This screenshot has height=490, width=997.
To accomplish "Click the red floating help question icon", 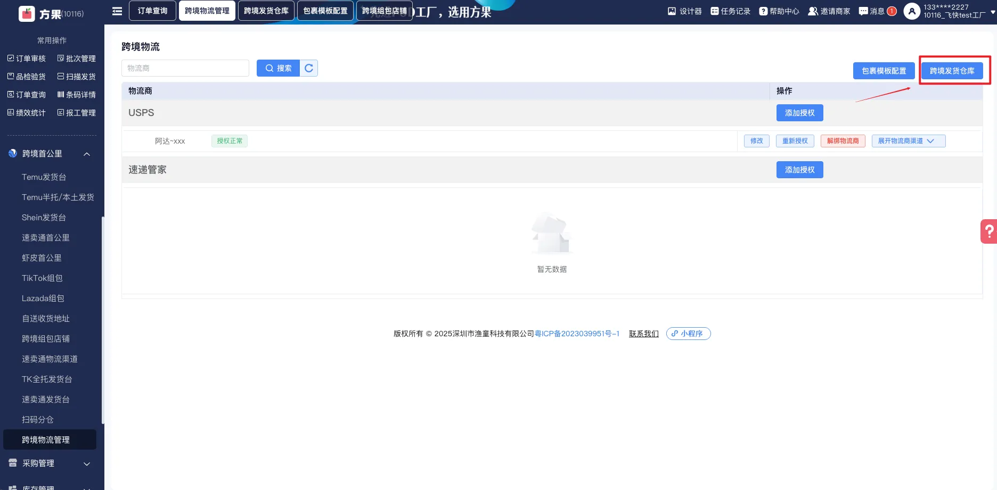I will 988,231.
